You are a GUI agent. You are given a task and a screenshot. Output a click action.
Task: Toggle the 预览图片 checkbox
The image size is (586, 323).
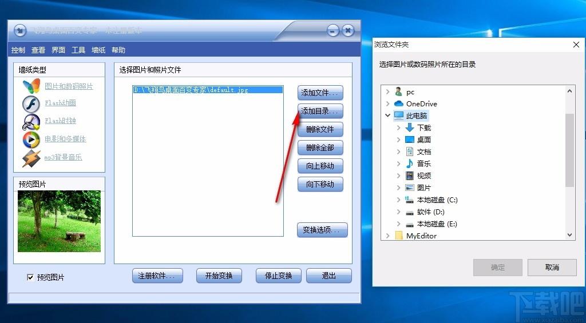click(30, 277)
